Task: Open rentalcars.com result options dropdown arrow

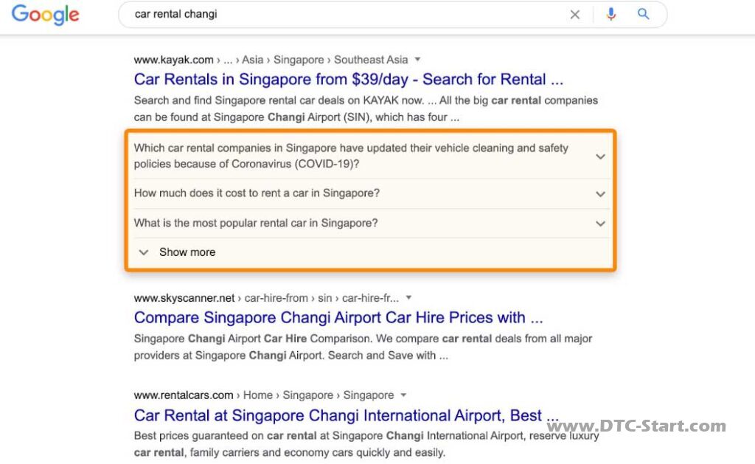Action: tap(403, 395)
